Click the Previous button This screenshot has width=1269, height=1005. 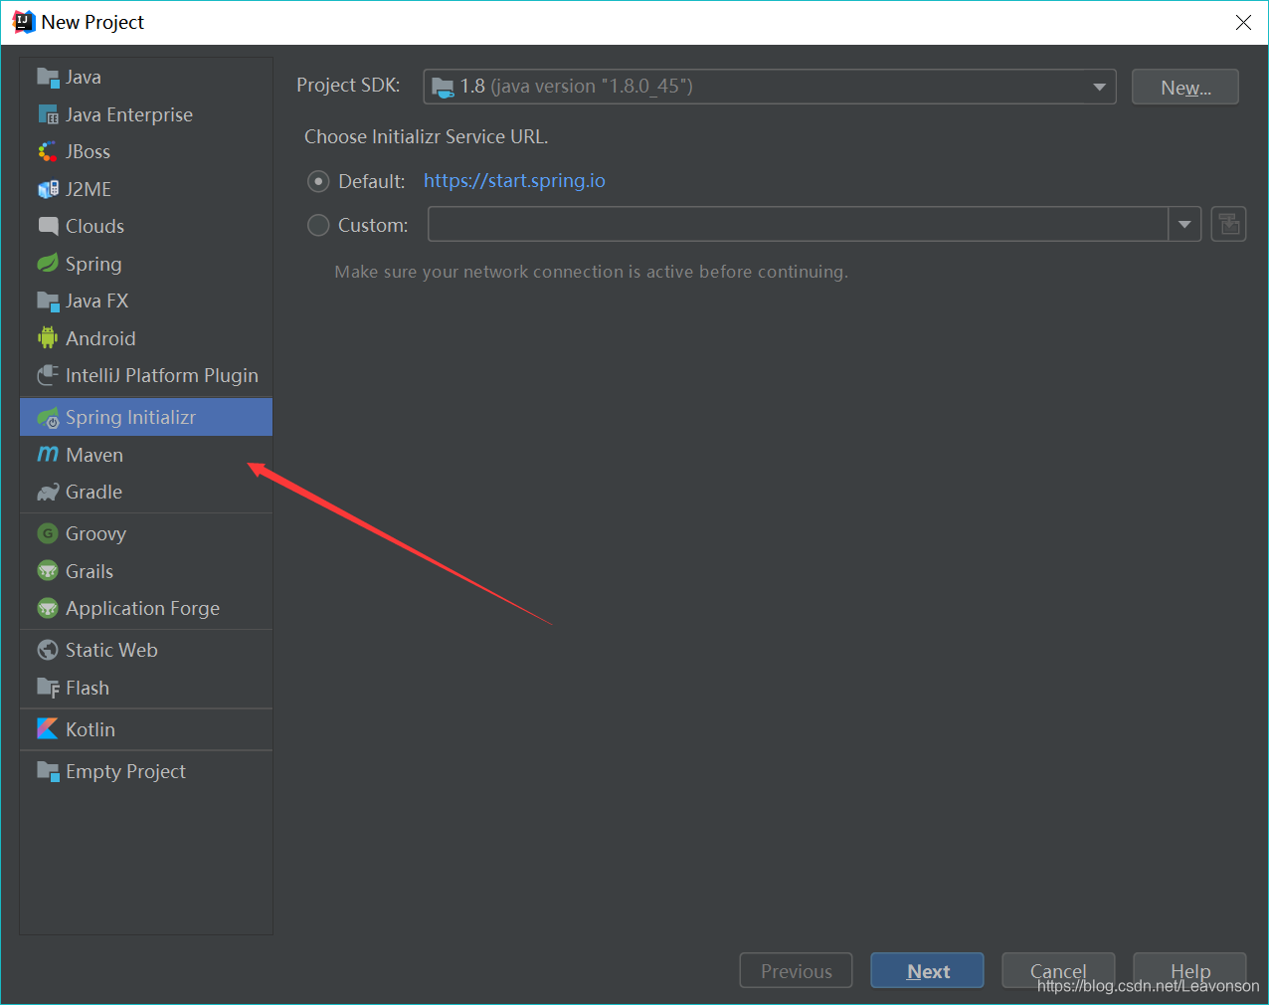tap(796, 971)
